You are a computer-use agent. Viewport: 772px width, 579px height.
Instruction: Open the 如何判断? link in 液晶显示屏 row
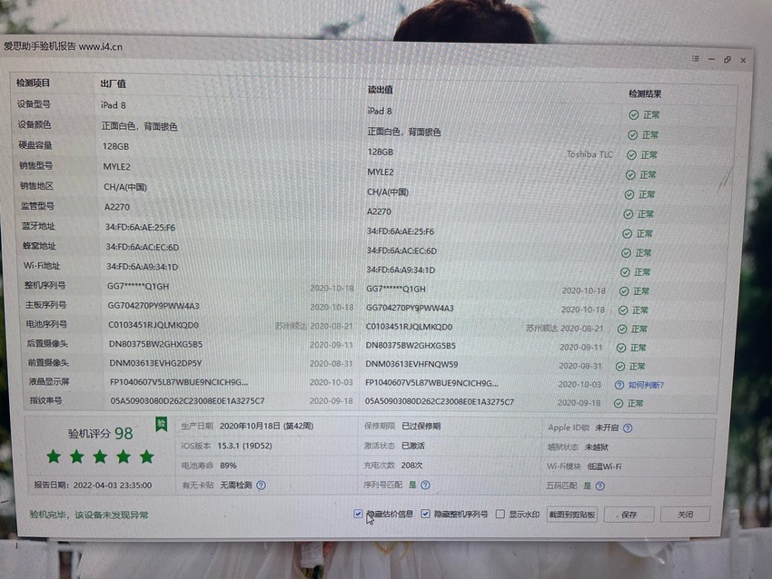click(x=646, y=385)
